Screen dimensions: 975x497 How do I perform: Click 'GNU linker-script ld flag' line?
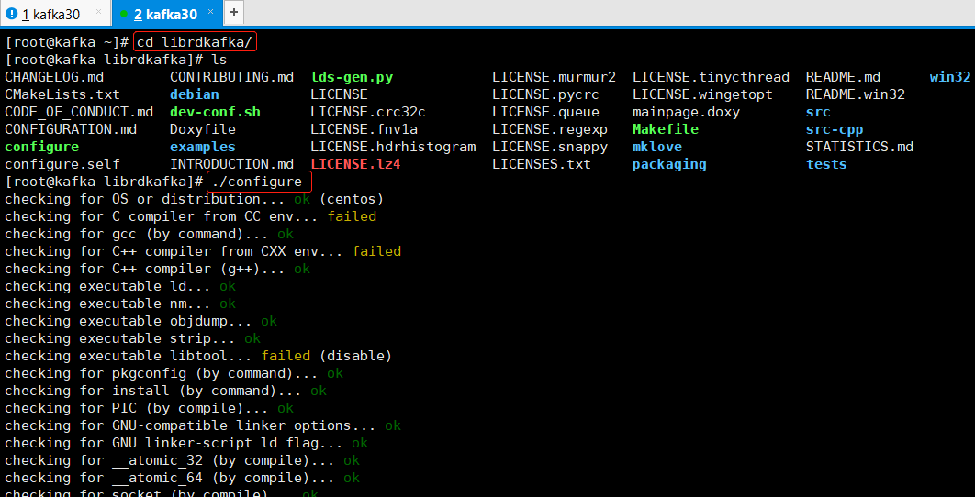pyautogui.click(x=186, y=442)
